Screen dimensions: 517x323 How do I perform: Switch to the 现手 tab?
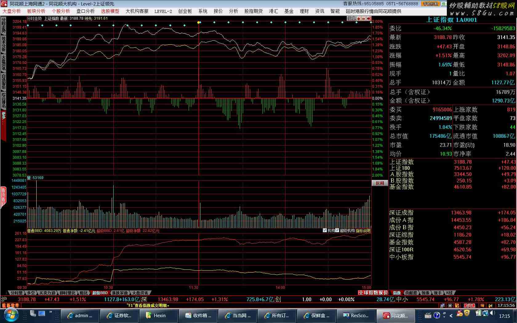point(437,293)
